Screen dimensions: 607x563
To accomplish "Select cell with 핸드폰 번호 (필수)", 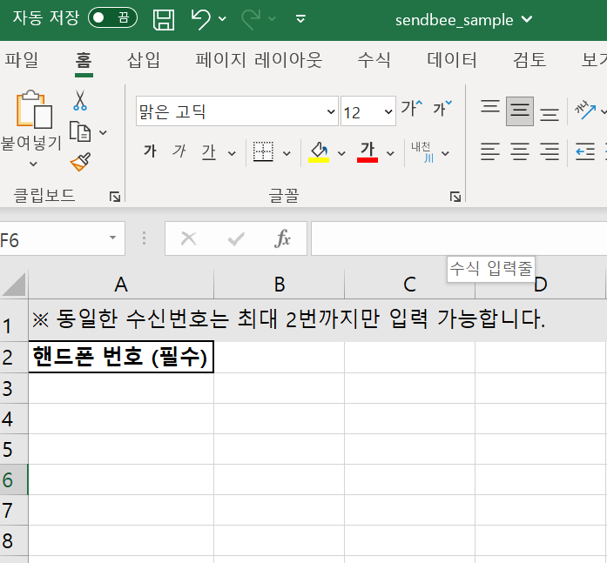I will tap(121, 357).
